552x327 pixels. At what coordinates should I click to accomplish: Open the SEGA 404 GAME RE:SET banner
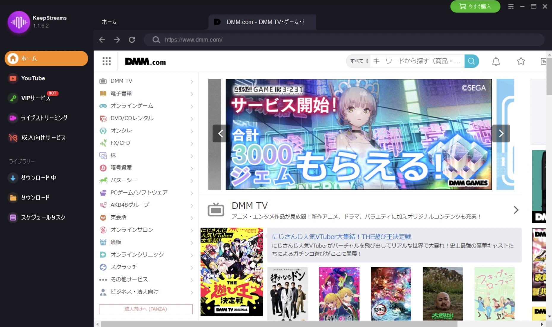359,134
